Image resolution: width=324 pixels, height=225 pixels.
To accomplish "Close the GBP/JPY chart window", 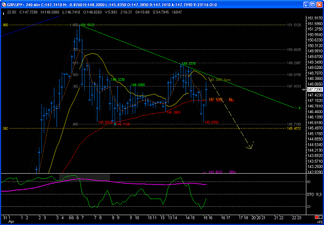I will pyautogui.click(x=319, y=4).
